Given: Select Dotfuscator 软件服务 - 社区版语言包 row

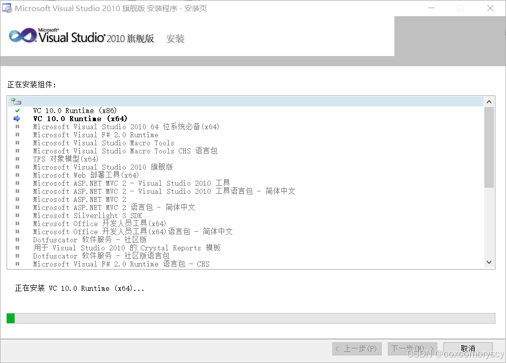Looking at the screenshot, I should click(102, 256).
